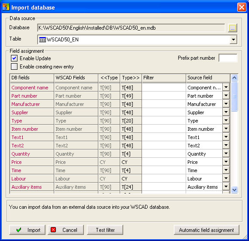The width and height of the screenshot is (249, 241).
Task: Click the vertical scrollbar thumb
Action: (x=235, y=96)
